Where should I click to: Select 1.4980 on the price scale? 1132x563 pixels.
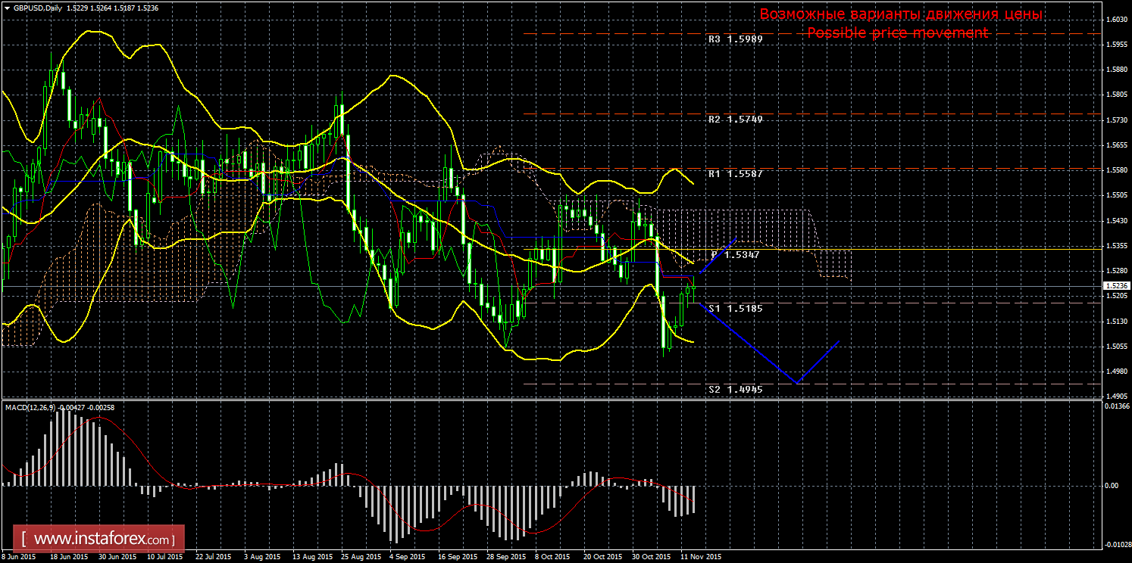click(x=1117, y=372)
